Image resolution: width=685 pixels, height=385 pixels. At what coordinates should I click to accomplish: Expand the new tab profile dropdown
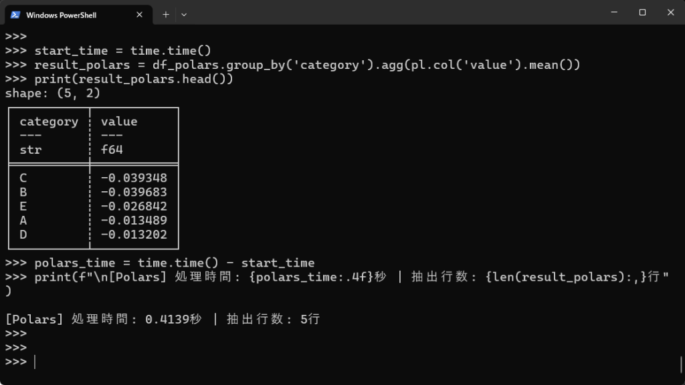click(184, 14)
